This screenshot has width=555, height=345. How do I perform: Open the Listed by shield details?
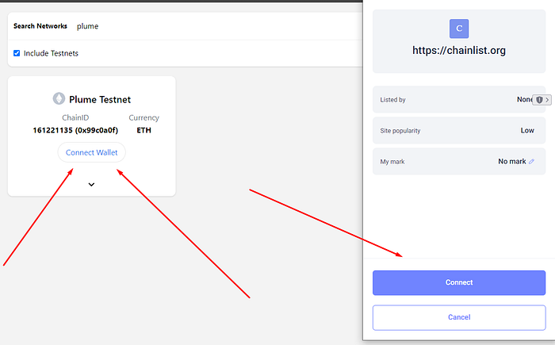542,100
